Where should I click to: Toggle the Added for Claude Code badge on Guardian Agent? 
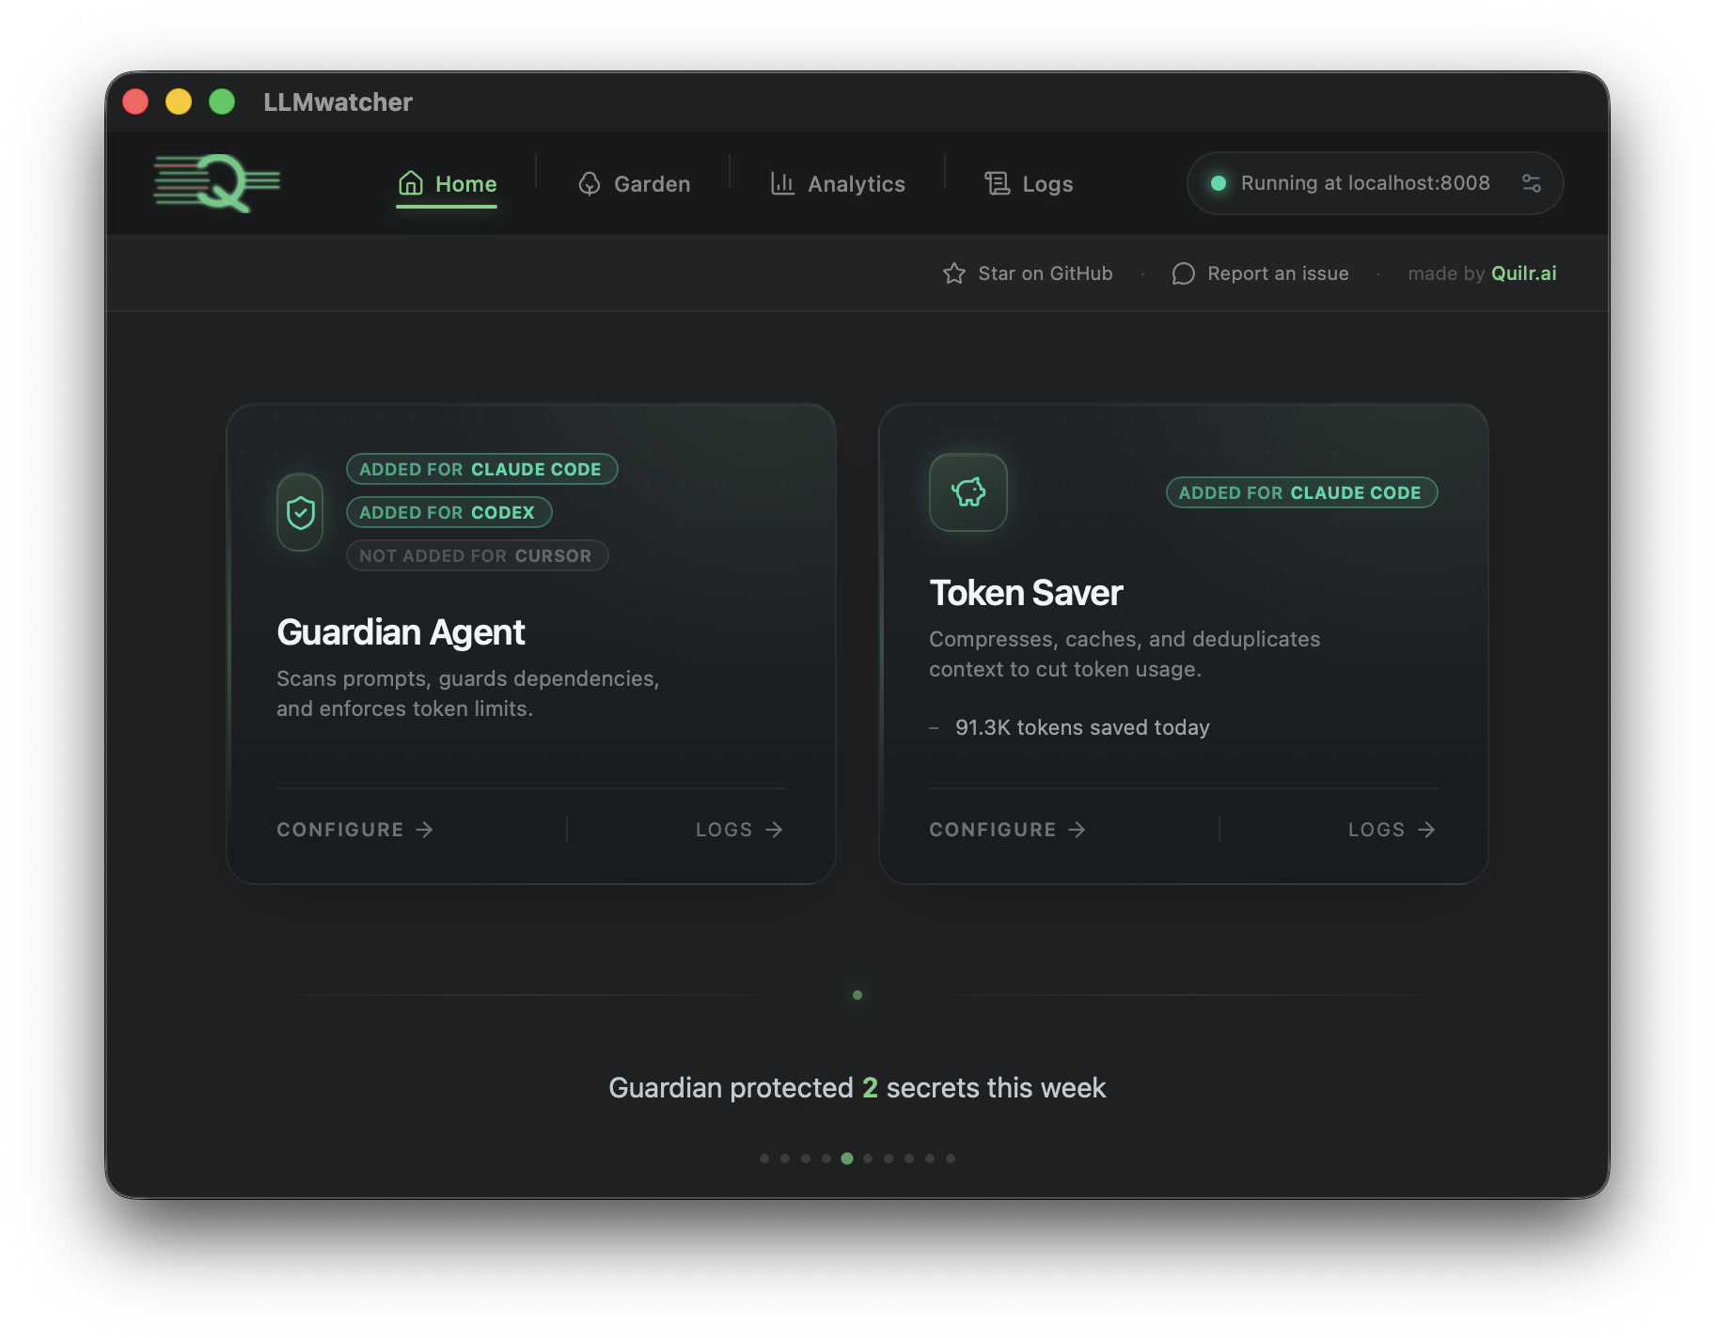tap(481, 469)
